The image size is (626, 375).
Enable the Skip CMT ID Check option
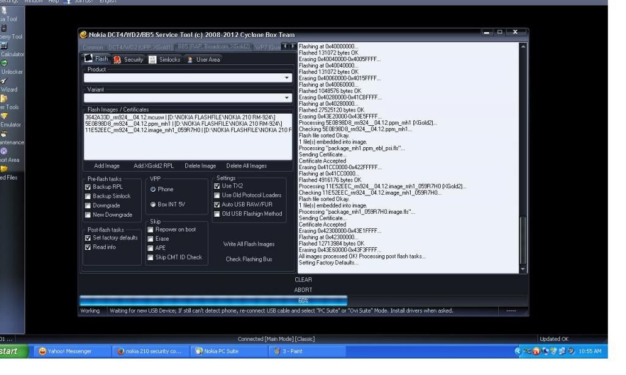pyautogui.click(x=151, y=257)
